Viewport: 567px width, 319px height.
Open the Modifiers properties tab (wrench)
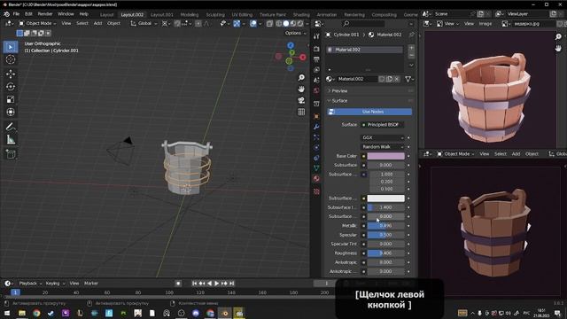(316, 127)
